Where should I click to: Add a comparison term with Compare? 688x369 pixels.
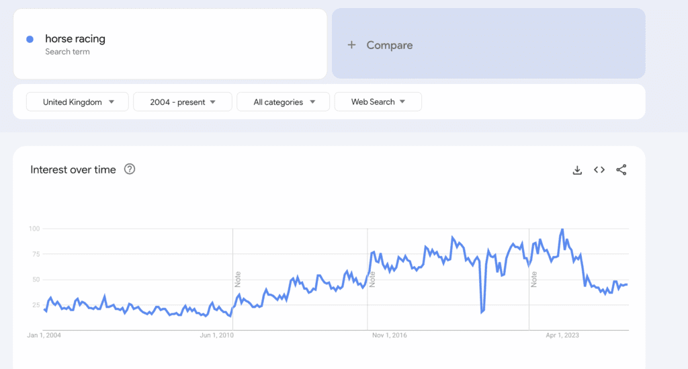(390, 45)
